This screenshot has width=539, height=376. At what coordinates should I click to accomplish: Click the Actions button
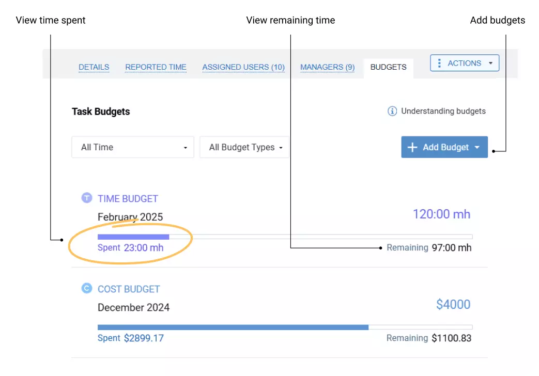point(464,62)
